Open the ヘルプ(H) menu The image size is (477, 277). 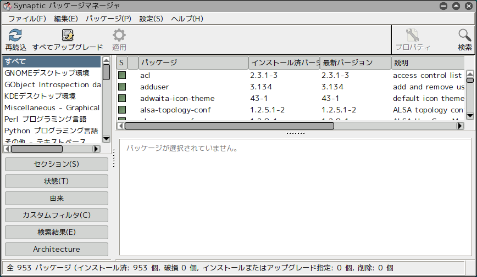point(187,19)
